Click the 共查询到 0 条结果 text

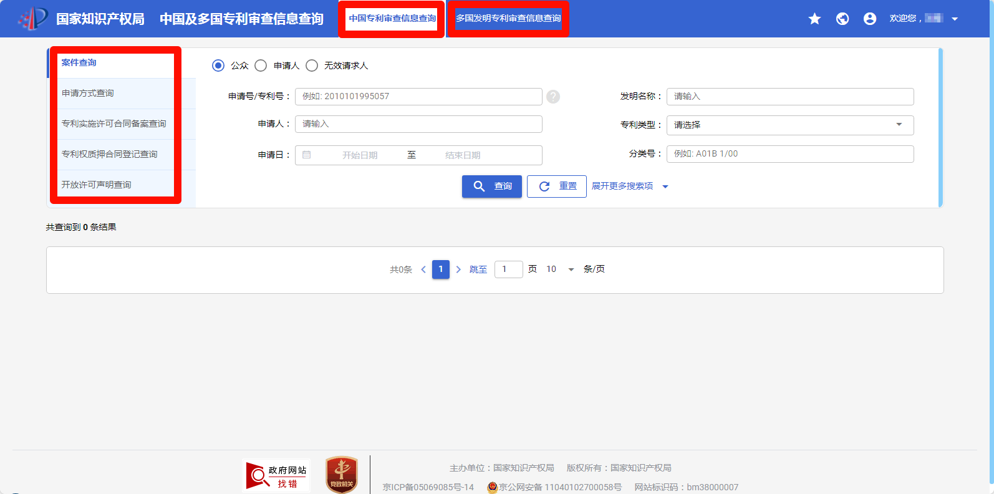click(81, 227)
